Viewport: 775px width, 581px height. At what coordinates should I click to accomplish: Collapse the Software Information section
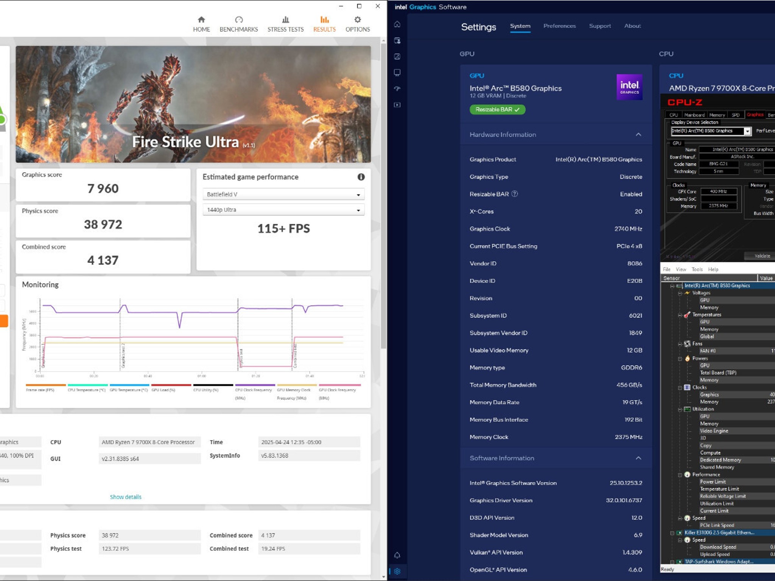(x=638, y=458)
